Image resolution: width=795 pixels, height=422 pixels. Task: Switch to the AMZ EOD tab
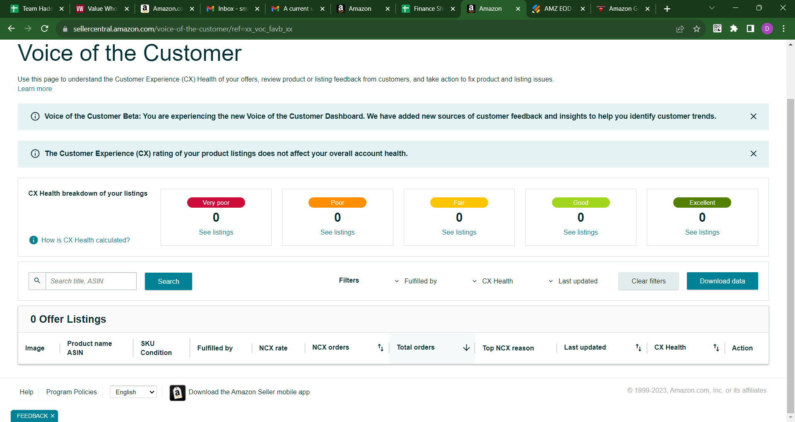point(559,9)
